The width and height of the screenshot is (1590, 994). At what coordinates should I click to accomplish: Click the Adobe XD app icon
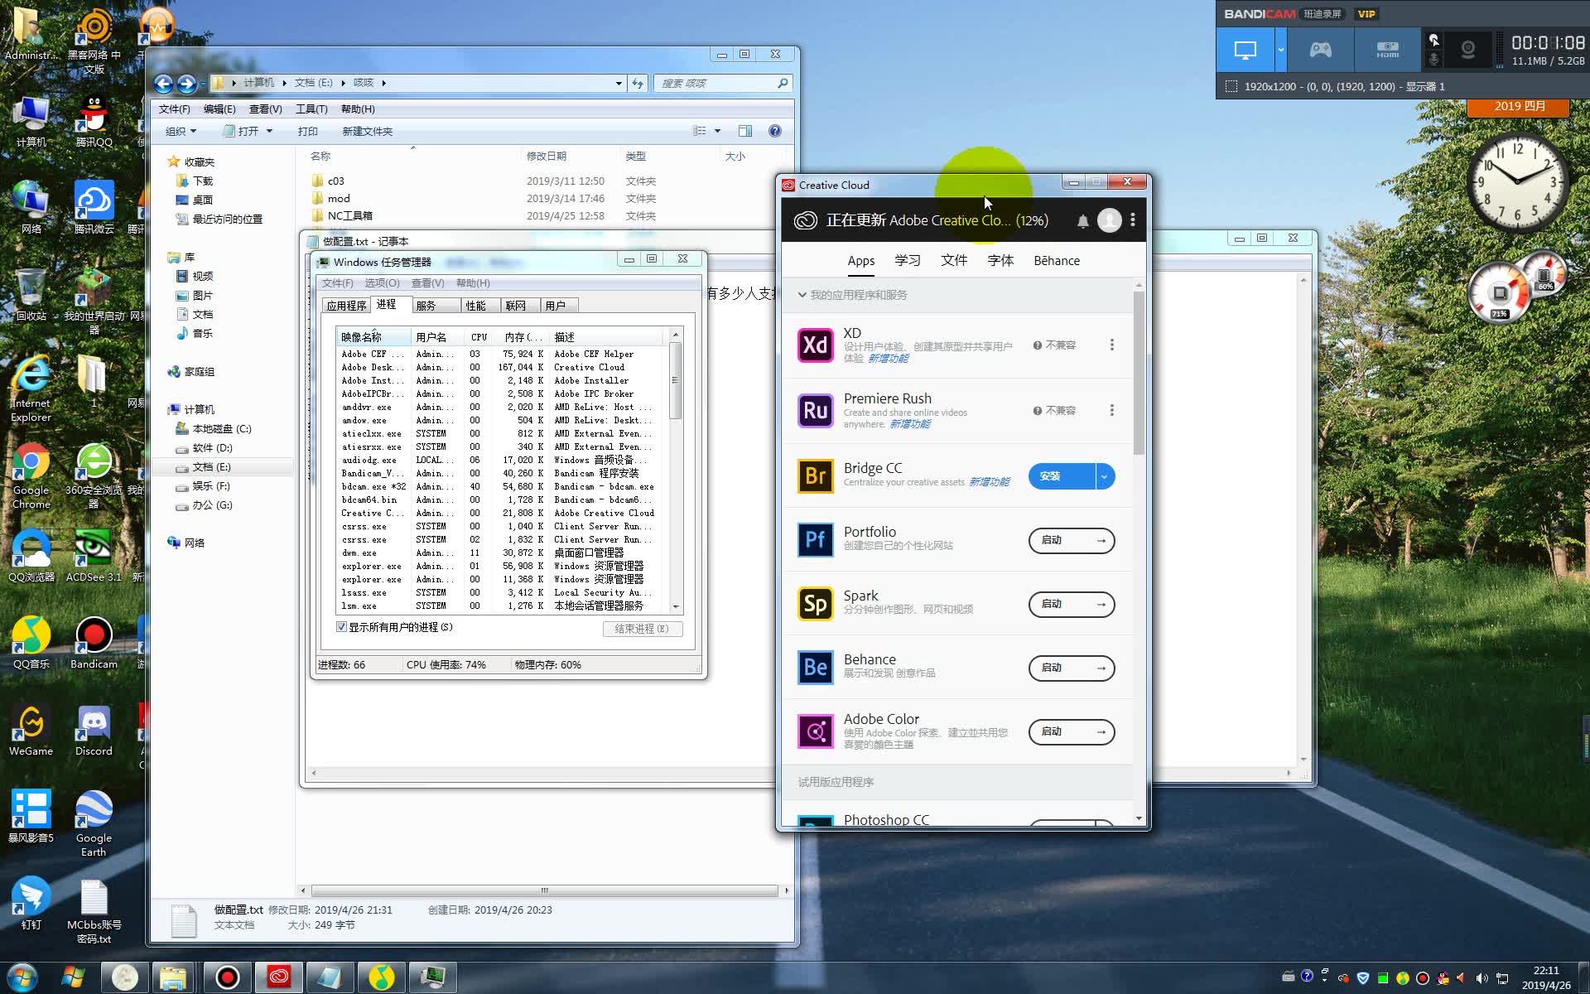[x=815, y=345]
